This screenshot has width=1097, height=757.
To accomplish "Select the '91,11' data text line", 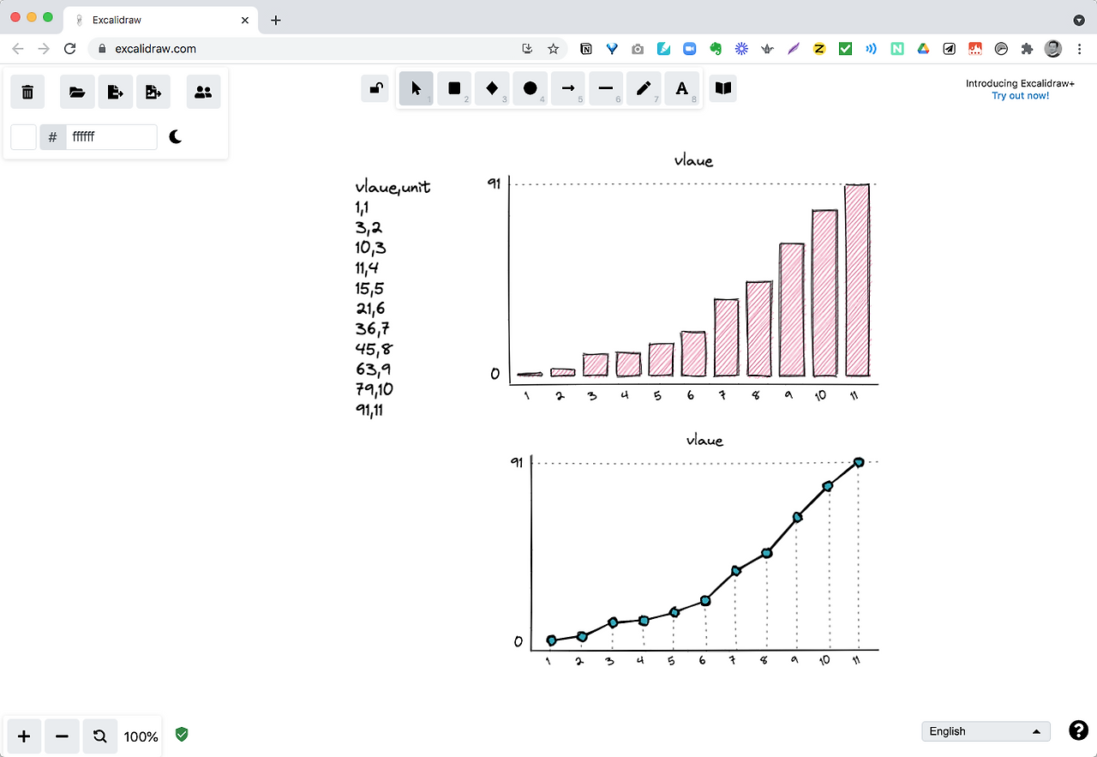I will pyautogui.click(x=369, y=410).
